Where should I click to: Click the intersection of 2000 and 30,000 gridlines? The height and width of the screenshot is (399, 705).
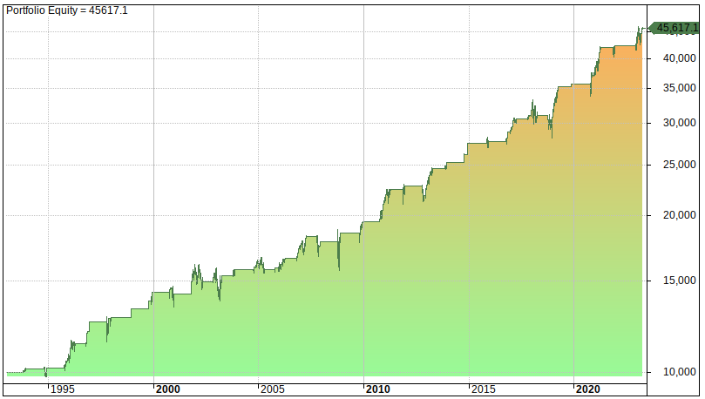pos(153,123)
